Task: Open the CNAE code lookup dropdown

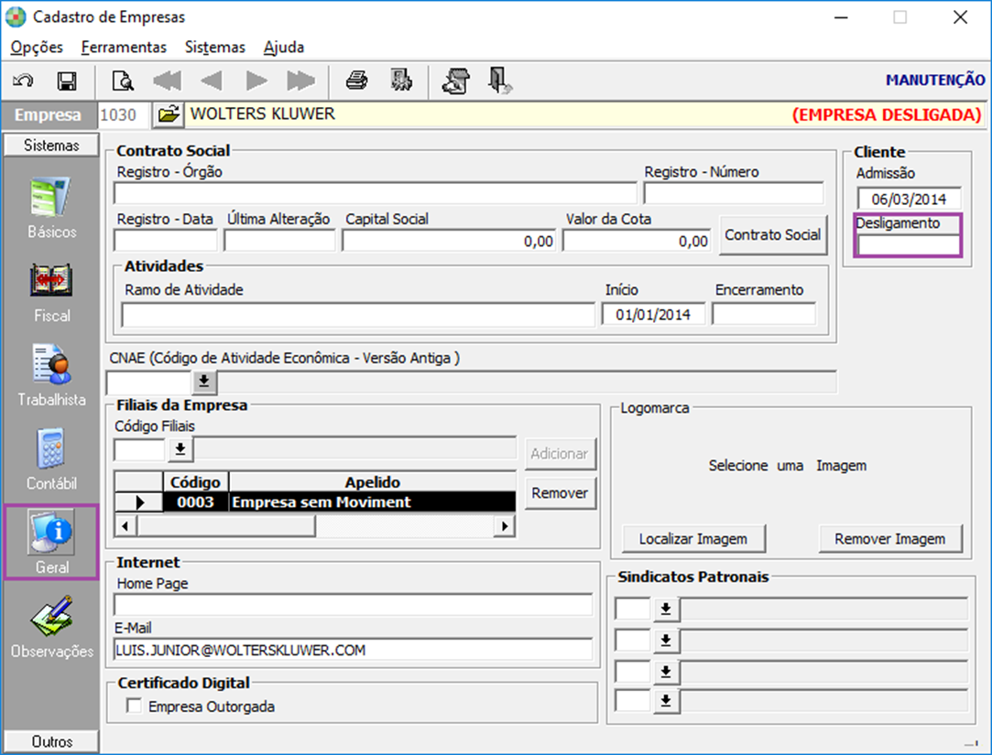Action: pos(203,382)
